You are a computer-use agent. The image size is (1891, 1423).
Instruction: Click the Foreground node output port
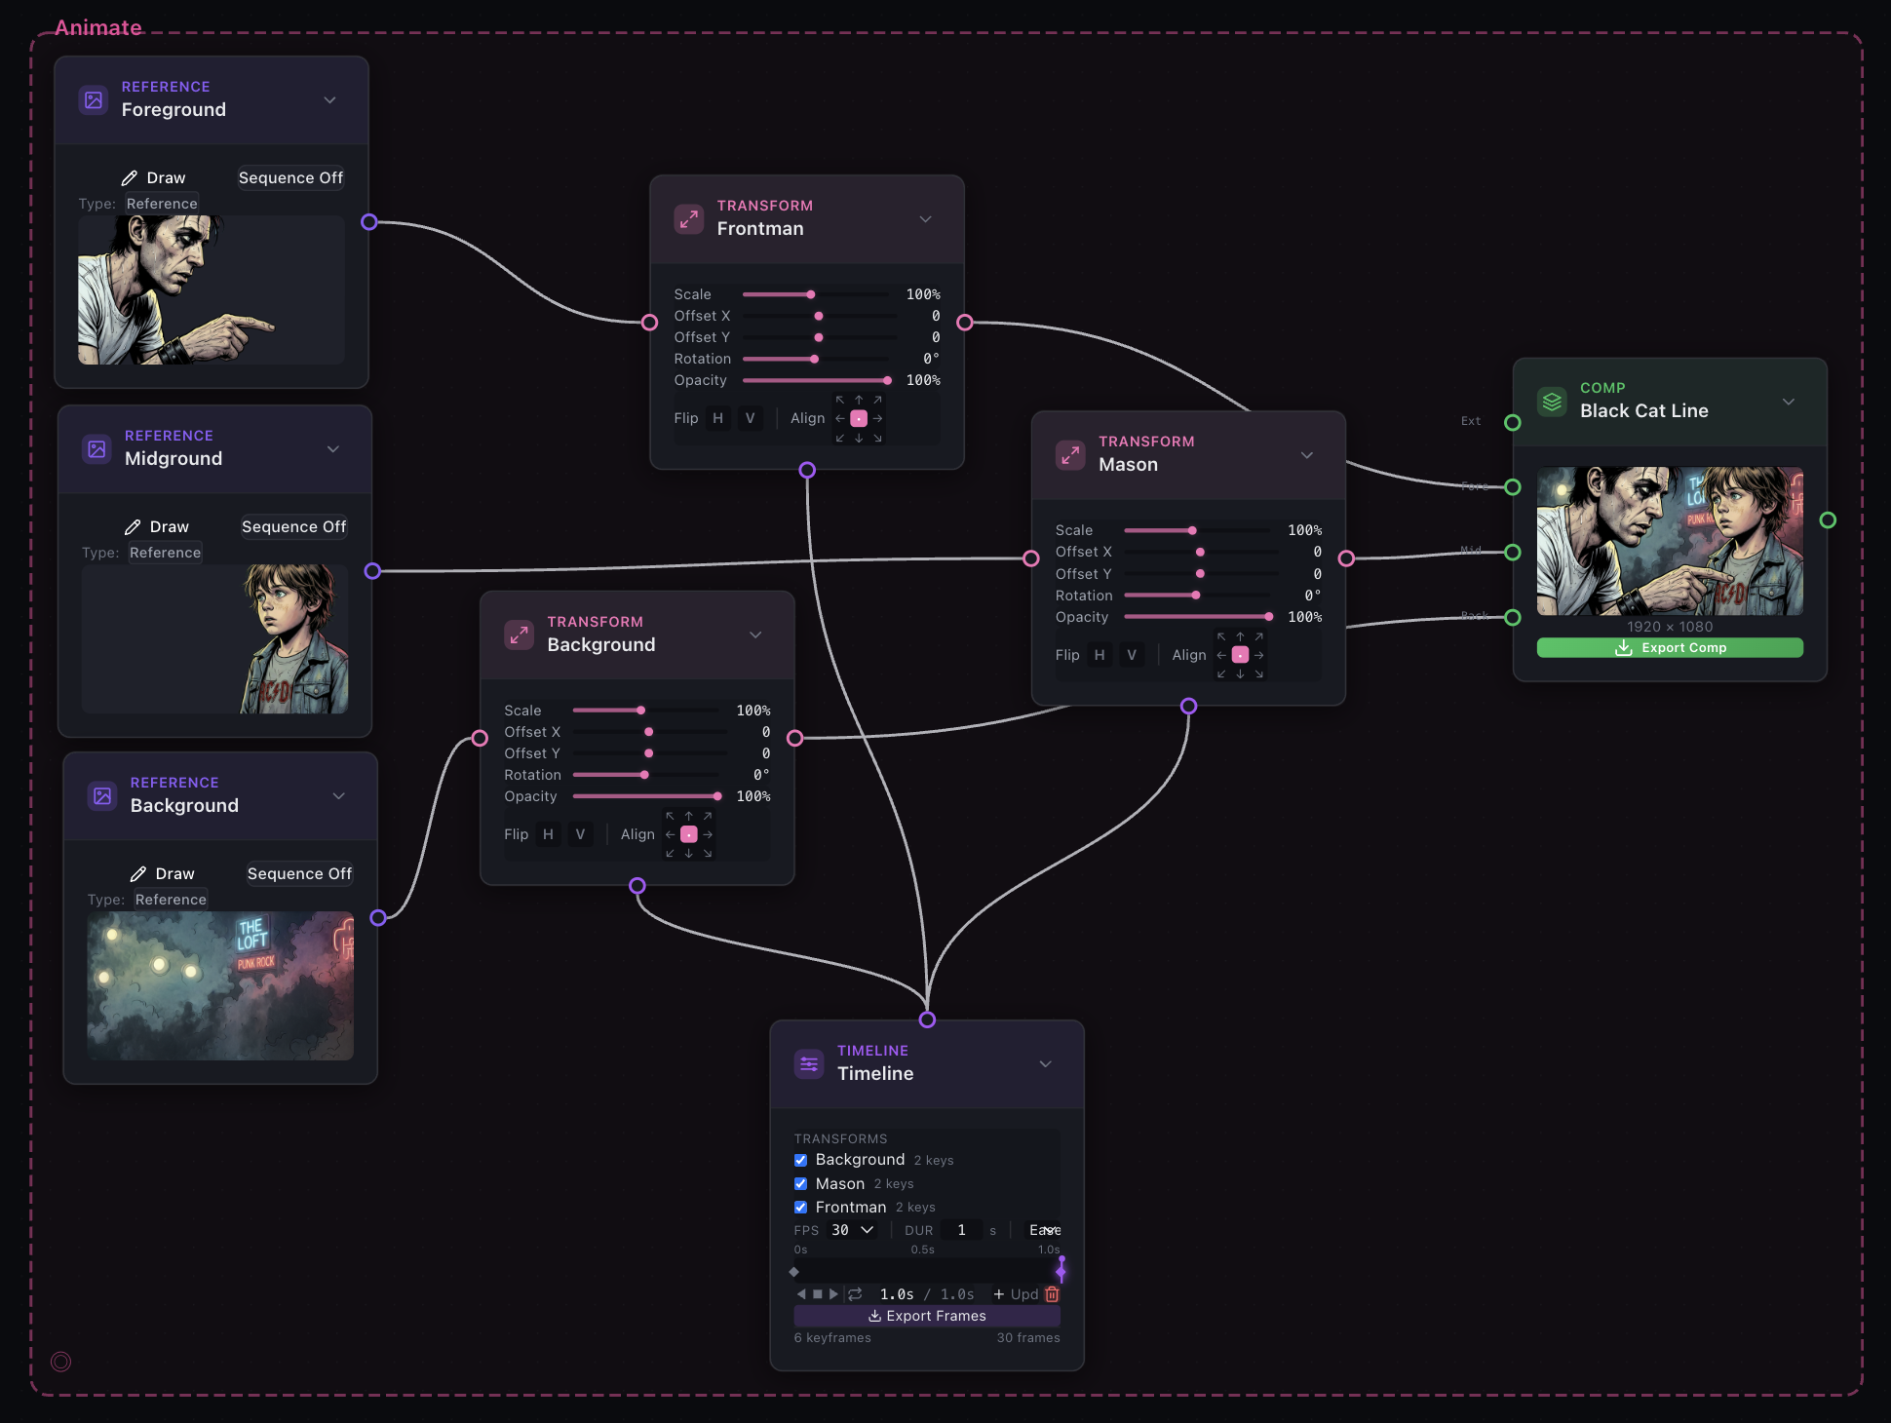coord(368,222)
